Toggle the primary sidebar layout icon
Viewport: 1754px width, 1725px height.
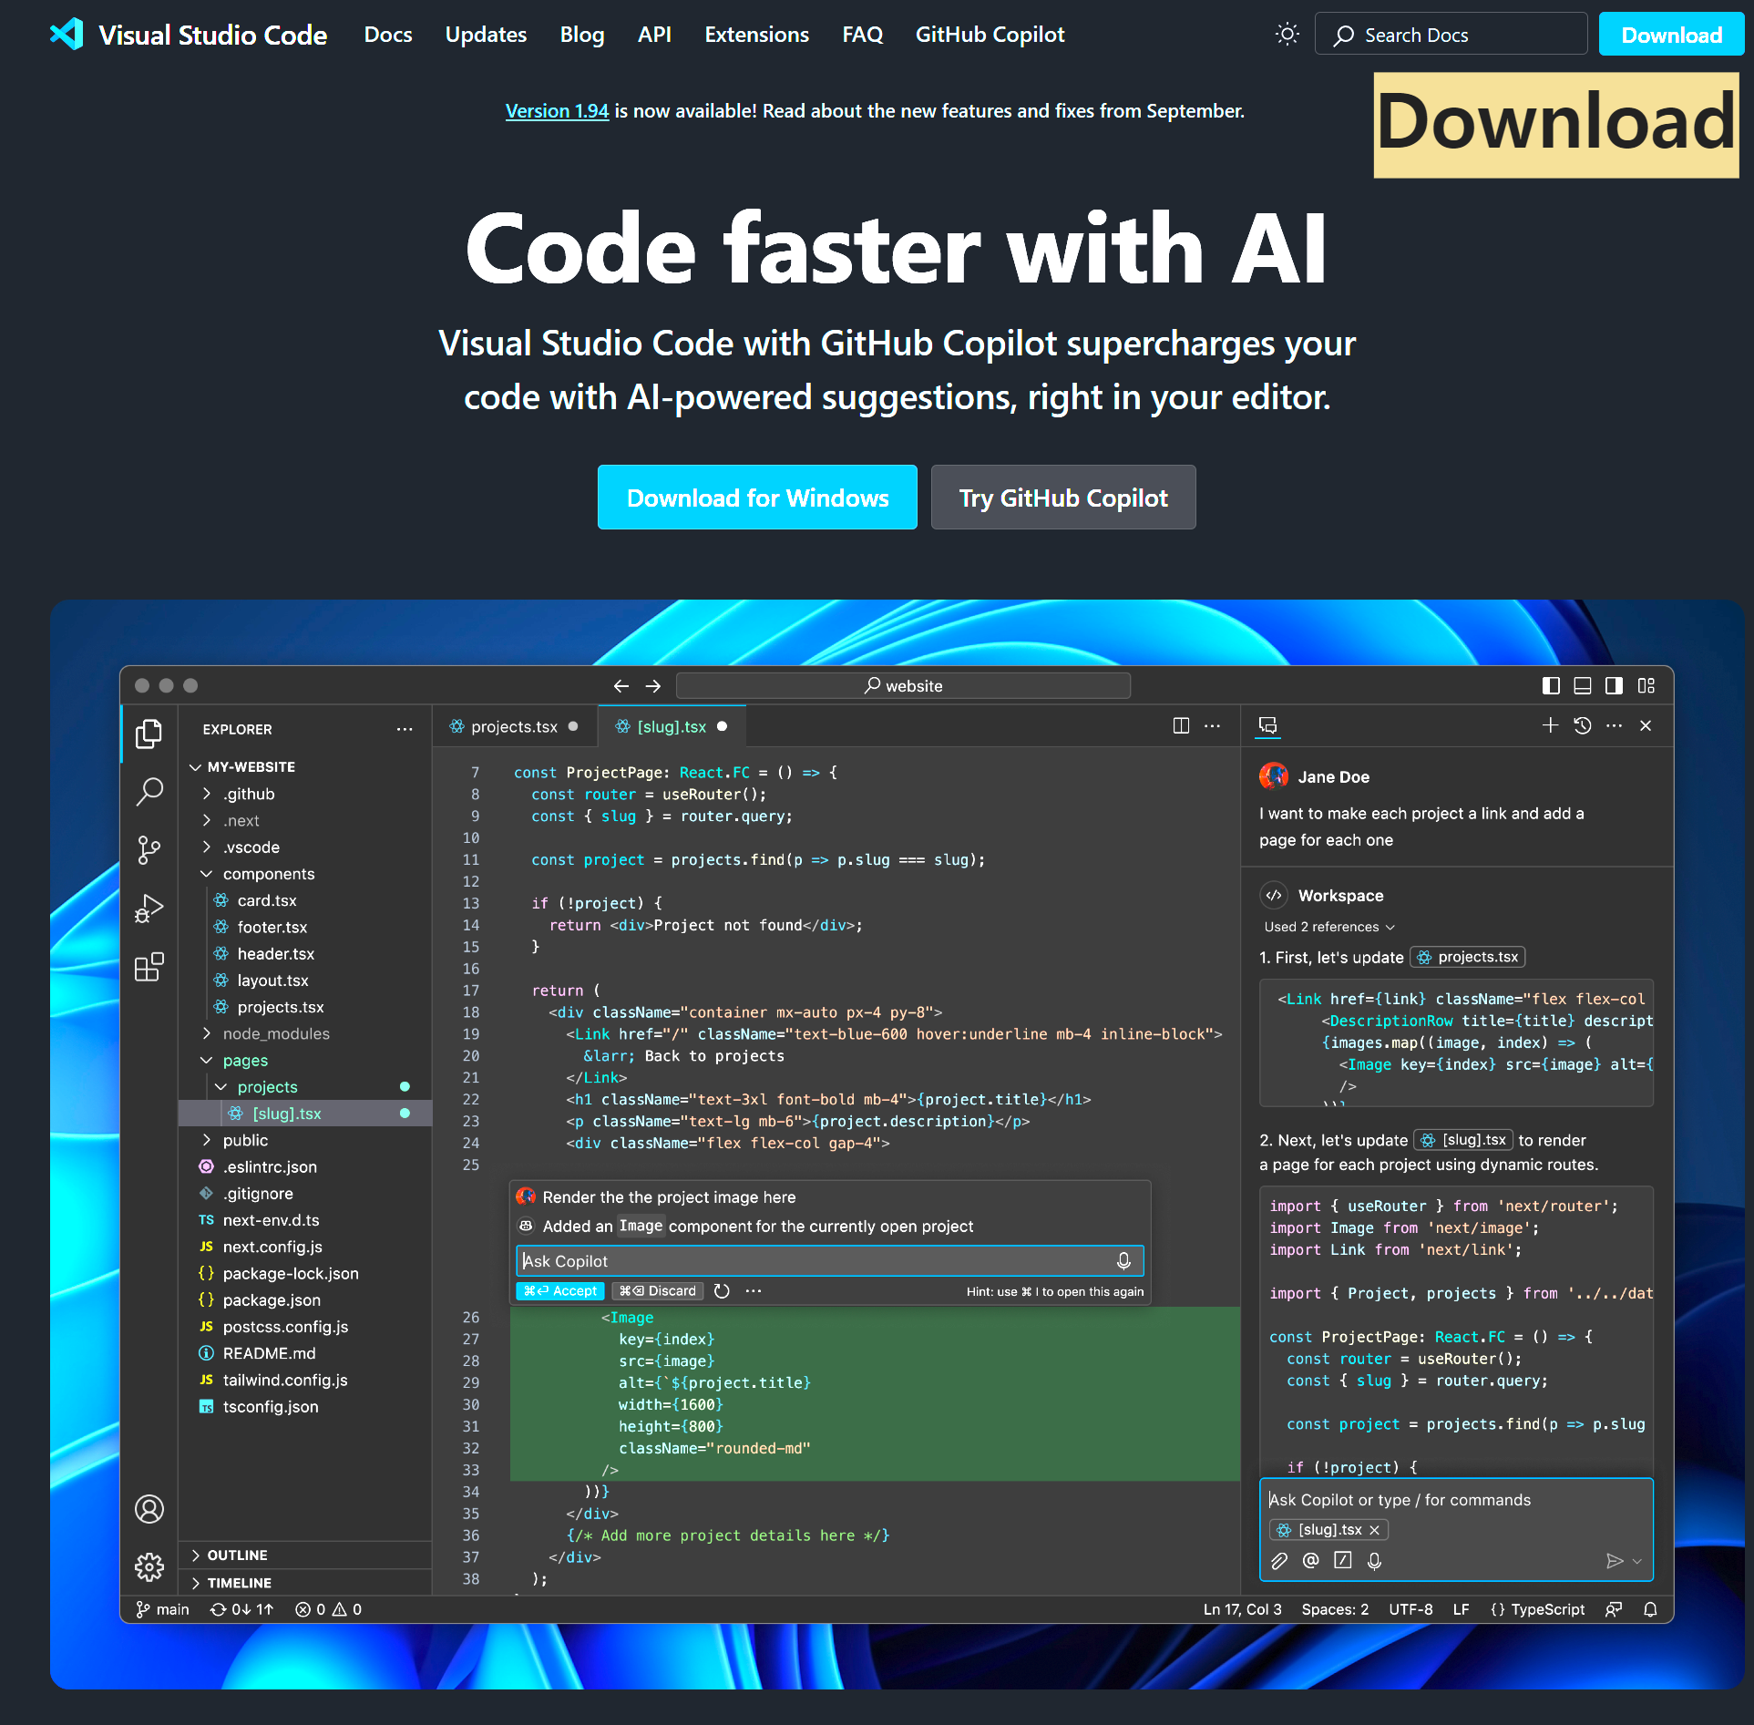pyautogui.click(x=1551, y=685)
